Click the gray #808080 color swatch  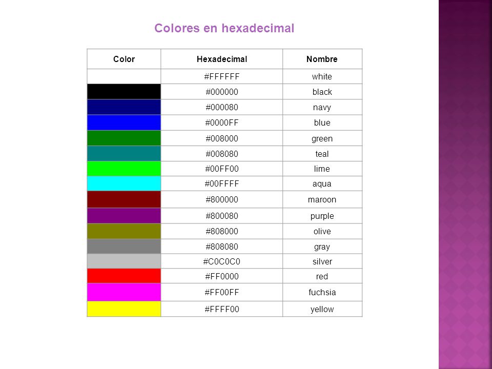[124, 247]
